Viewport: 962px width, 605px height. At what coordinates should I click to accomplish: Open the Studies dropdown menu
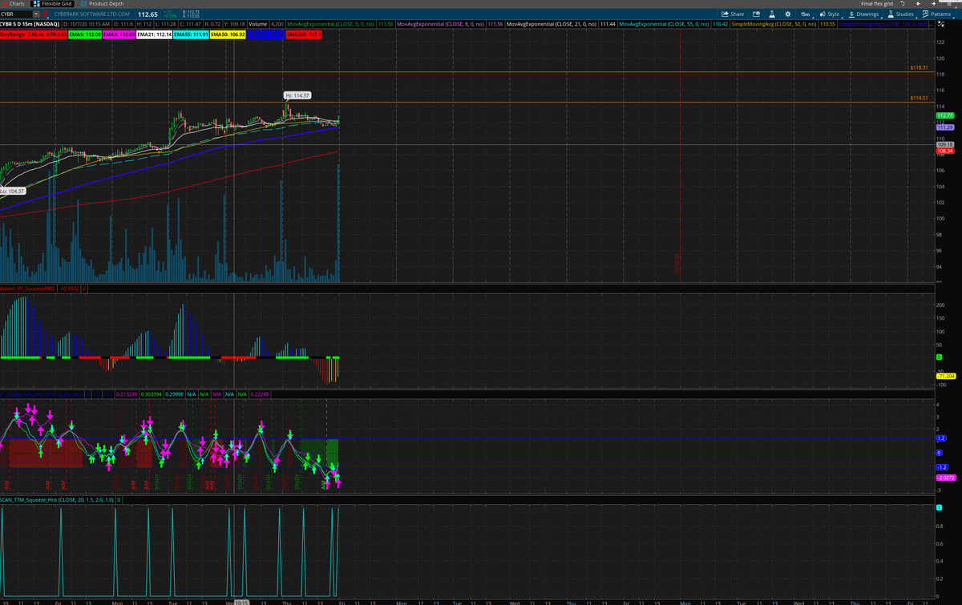point(900,14)
